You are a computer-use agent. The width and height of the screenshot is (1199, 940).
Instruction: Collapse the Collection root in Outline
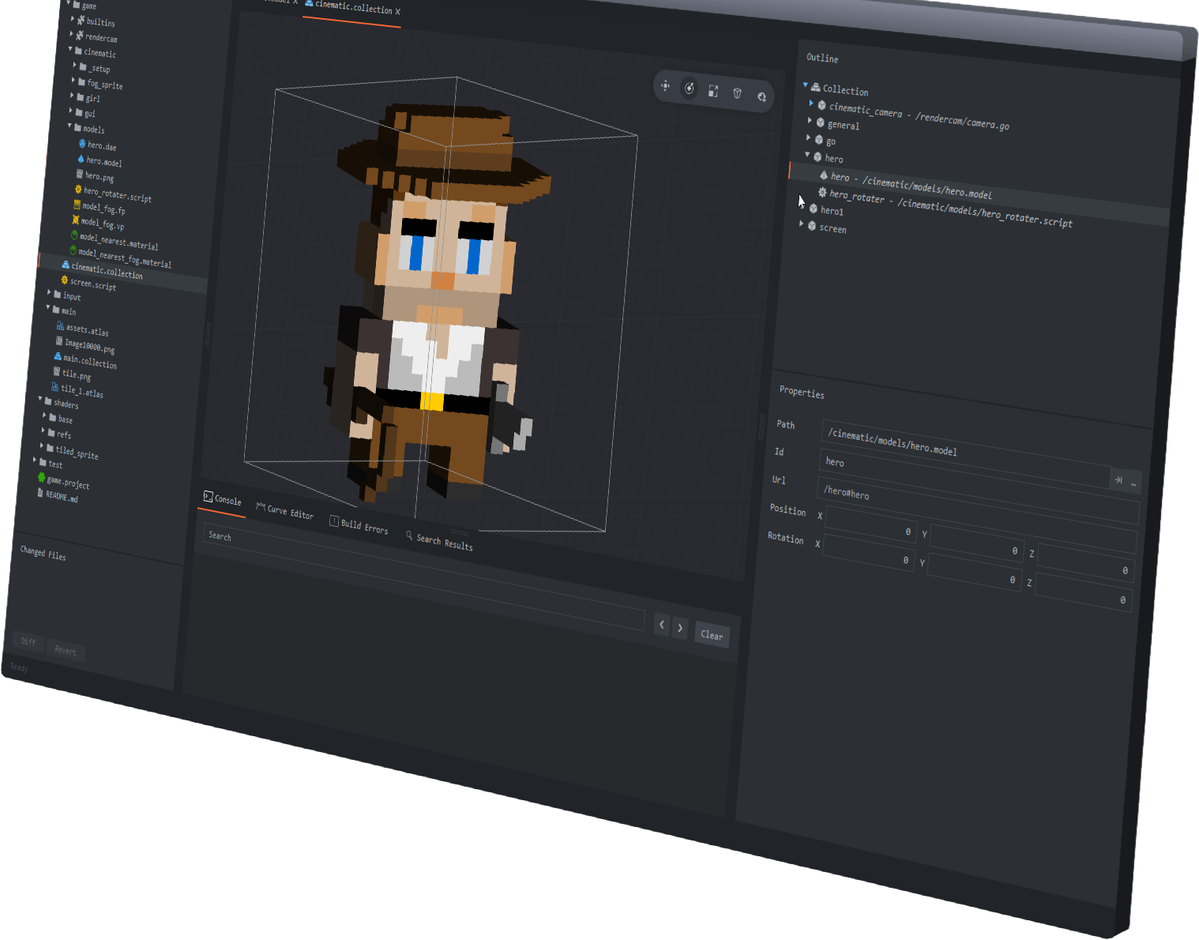[x=806, y=85]
